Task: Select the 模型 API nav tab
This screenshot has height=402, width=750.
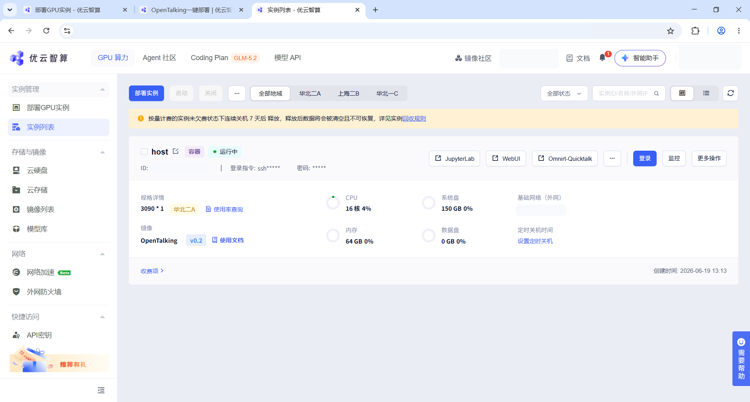Action: point(287,58)
